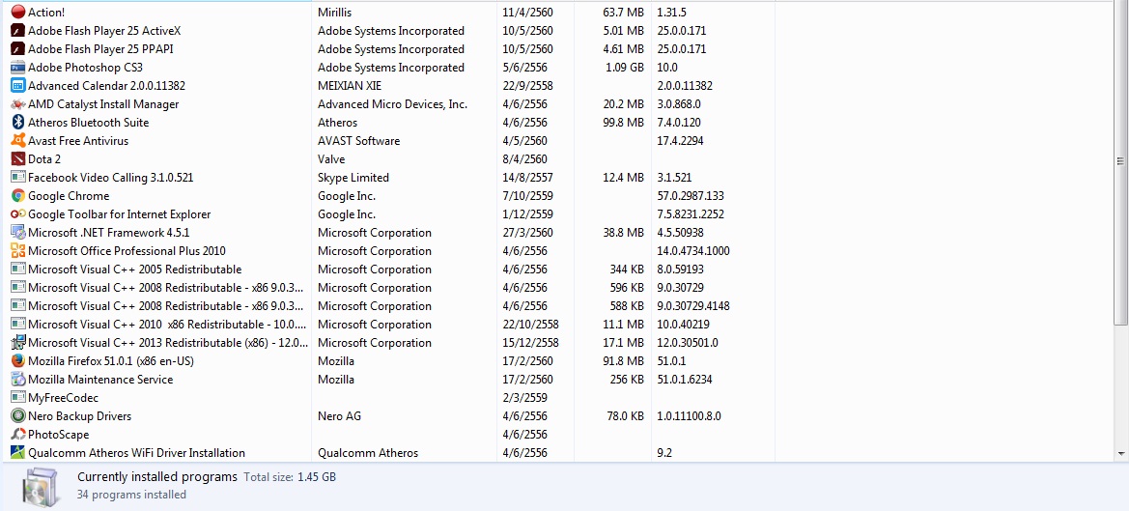Click the PhotoScape icon
The height and width of the screenshot is (511, 1129).
click(18, 435)
